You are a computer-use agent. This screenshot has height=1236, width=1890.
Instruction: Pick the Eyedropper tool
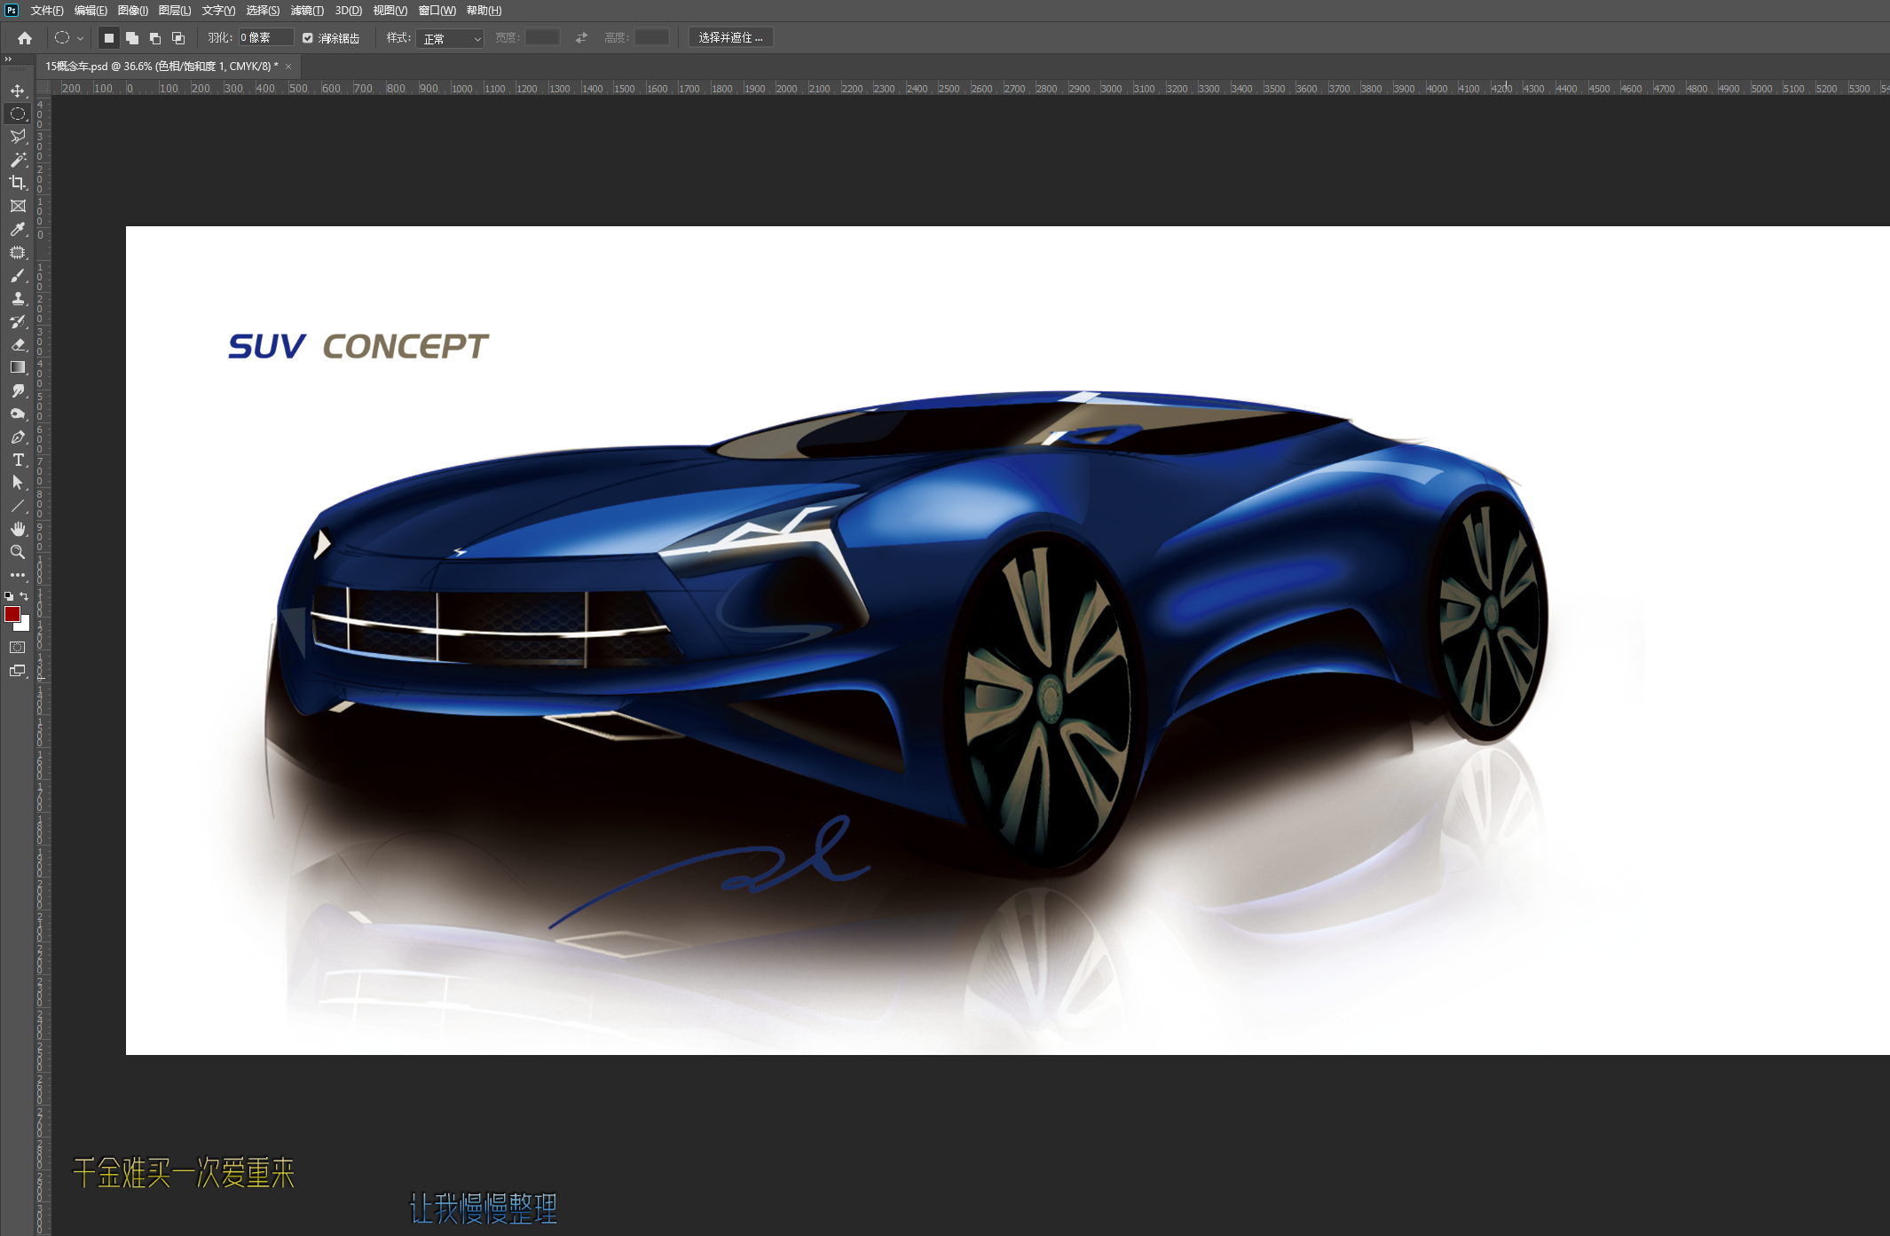coord(18,230)
